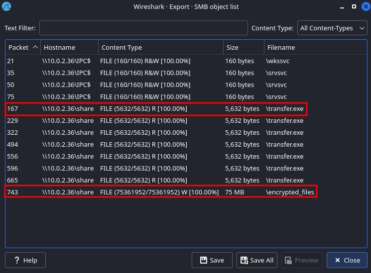This screenshot has height=273, width=371.
Task: Click the Wireshark shark fin title icon
Action: 7,7
